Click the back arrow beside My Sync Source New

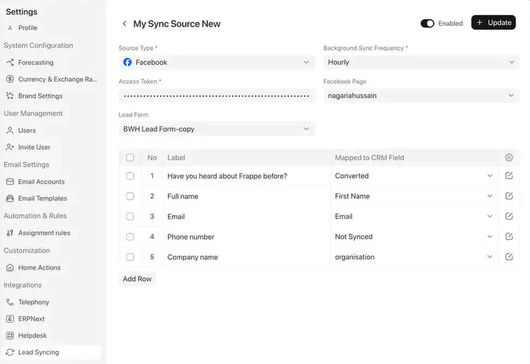point(124,24)
